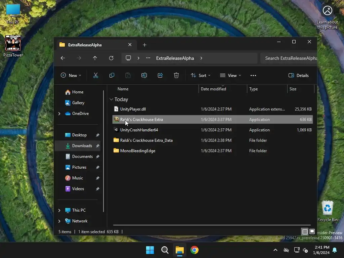Select UnityCrashHandler64 application
The image size is (344, 258).
[213, 130]
